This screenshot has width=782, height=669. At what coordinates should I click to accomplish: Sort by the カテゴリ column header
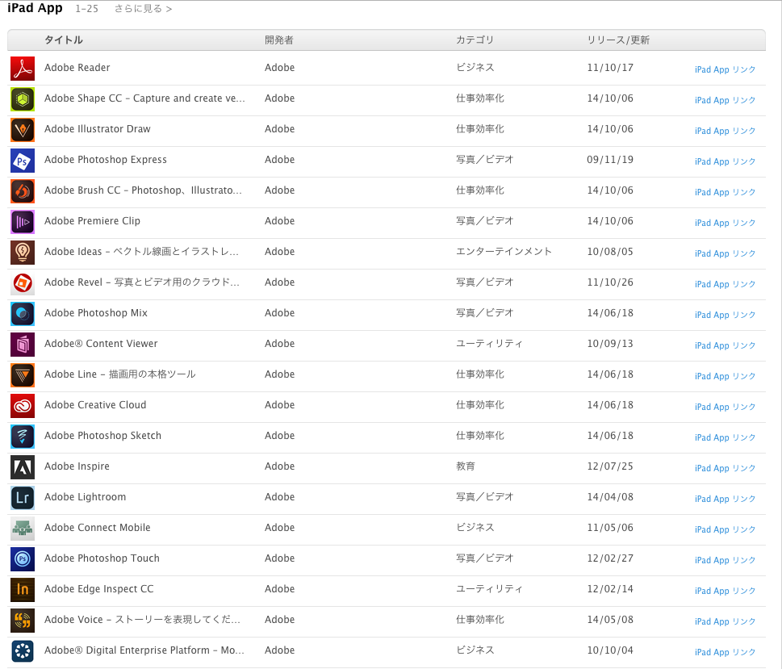pos(475,40)
